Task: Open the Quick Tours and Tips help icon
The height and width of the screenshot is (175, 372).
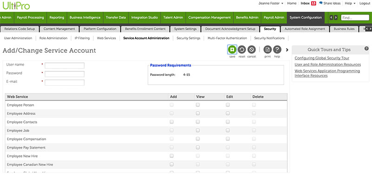Action: pos(366,49)
